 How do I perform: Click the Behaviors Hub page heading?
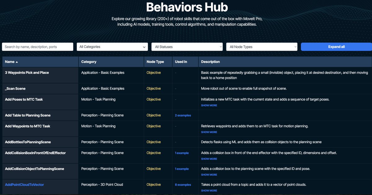pos(187,7)
